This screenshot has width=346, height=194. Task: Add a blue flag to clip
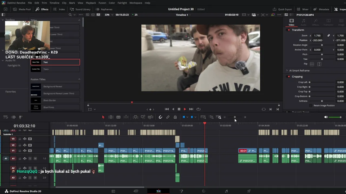pyautogui.click(x=184, y=117)
